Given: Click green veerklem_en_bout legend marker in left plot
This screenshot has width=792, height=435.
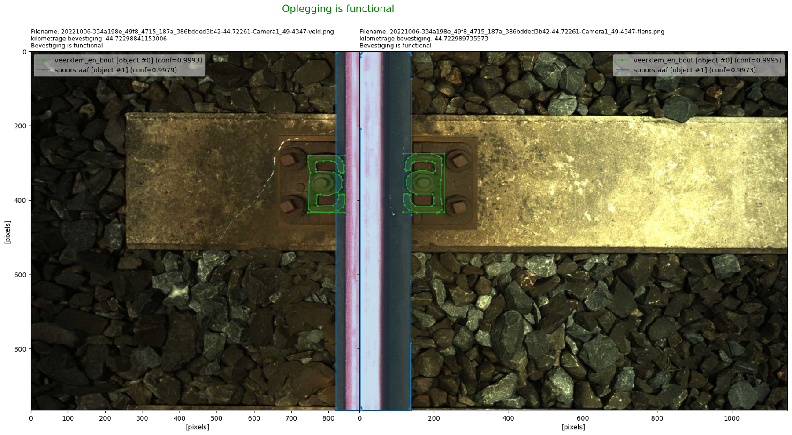Looking at the screenshot, I should (44, 60).
